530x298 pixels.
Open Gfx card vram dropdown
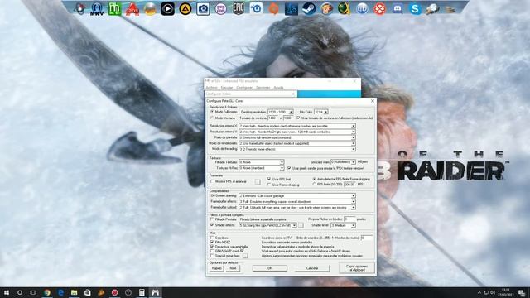(x=343, y=162)
